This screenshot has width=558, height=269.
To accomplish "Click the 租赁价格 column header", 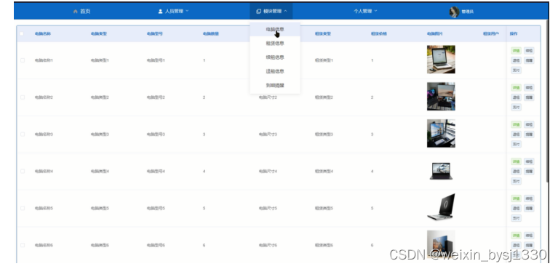I will point(378,33).
